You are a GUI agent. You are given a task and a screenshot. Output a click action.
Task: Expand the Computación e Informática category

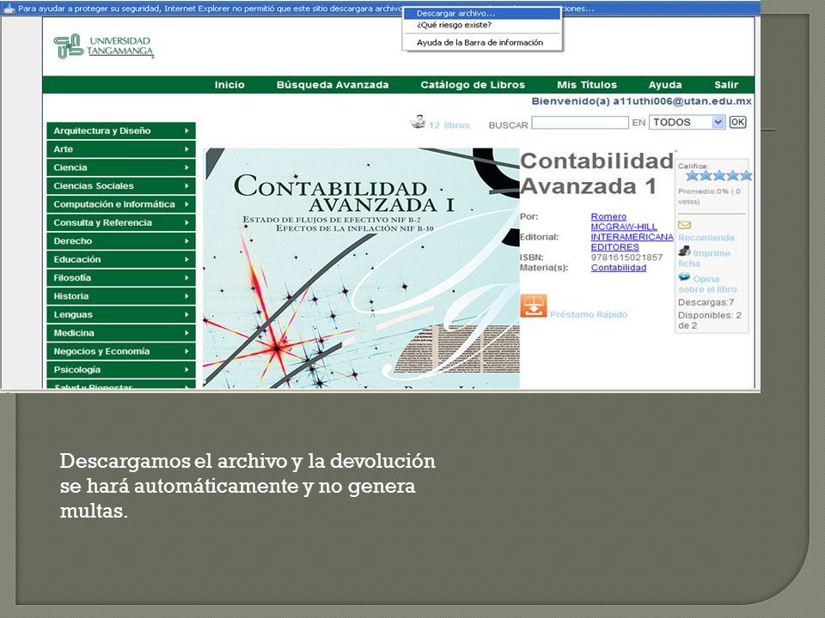pos(121,204)
